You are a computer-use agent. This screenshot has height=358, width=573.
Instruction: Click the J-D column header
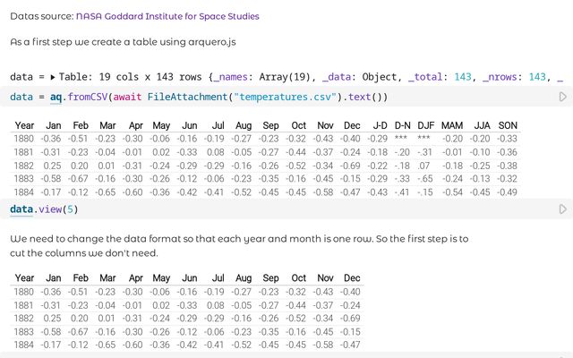coord(378,126)
